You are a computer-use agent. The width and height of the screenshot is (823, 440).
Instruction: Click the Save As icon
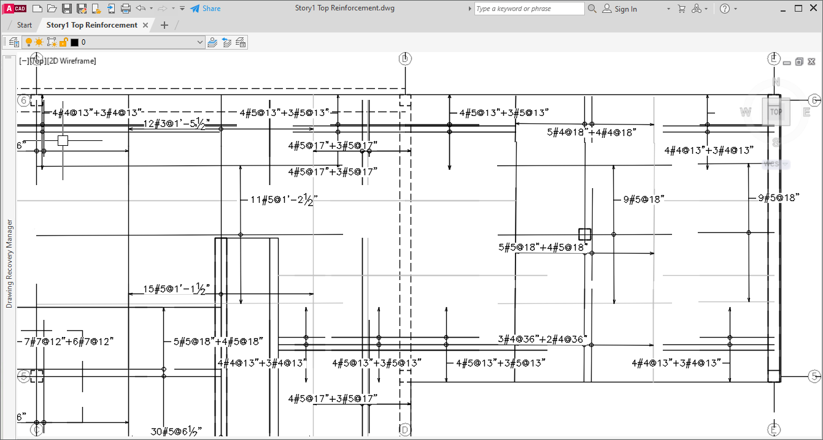[x=81, y=9]
